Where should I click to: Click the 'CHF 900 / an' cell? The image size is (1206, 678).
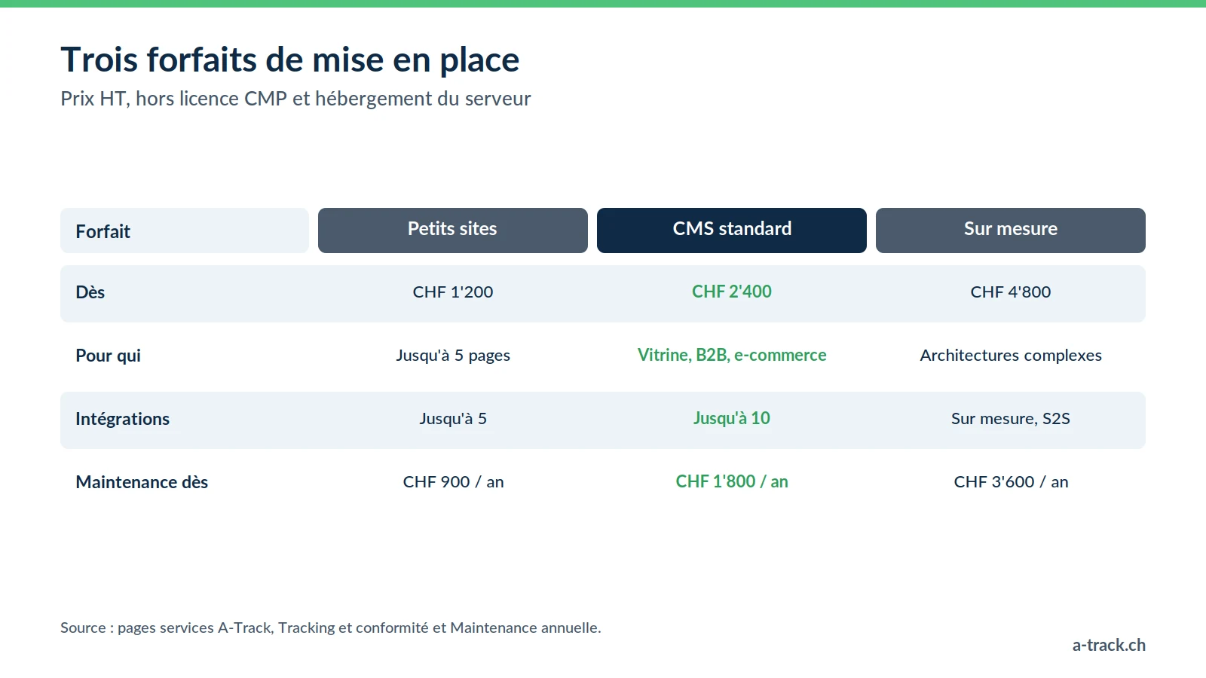453,482
